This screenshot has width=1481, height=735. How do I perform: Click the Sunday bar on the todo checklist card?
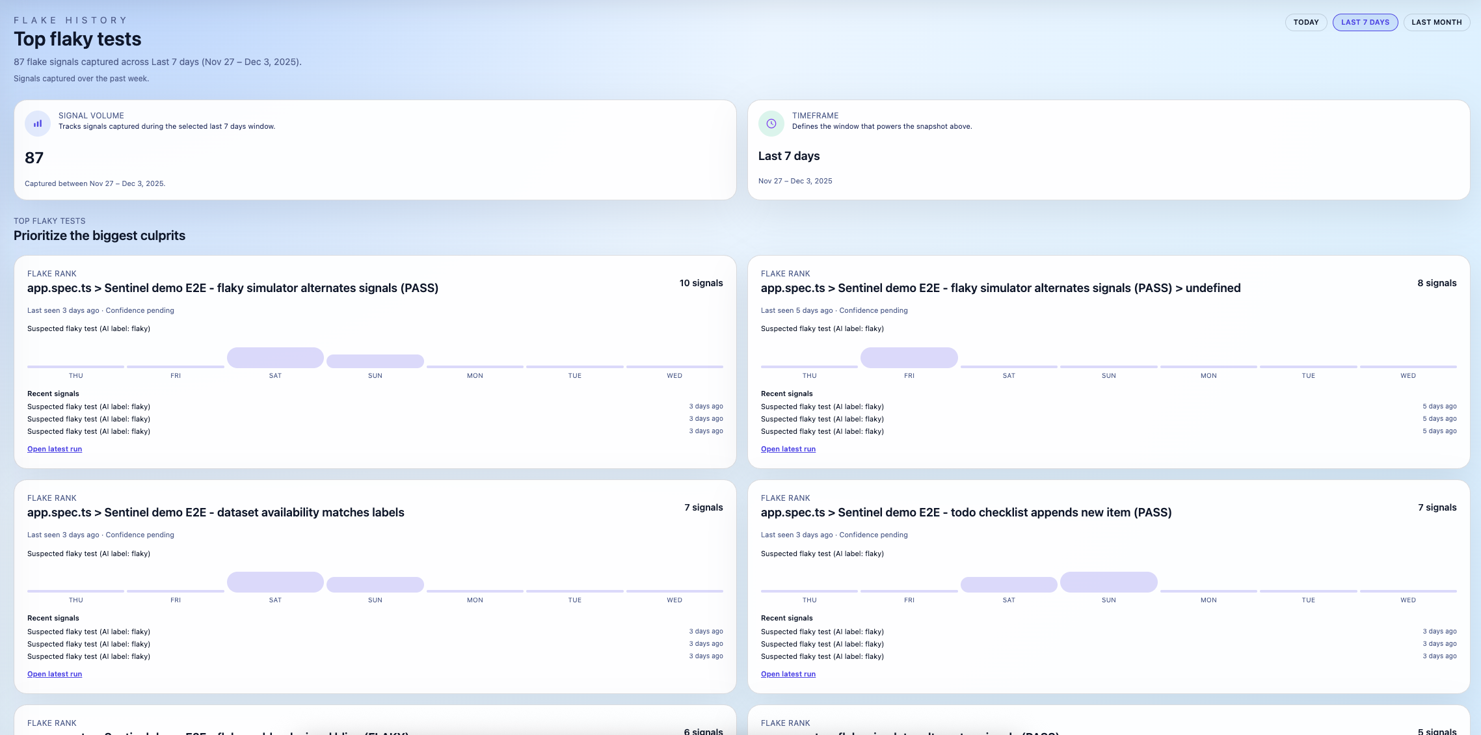(x=1108, y=581)
